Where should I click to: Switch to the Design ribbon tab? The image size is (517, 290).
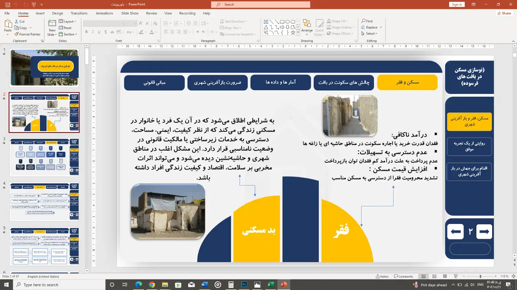[x=58, y=13]
